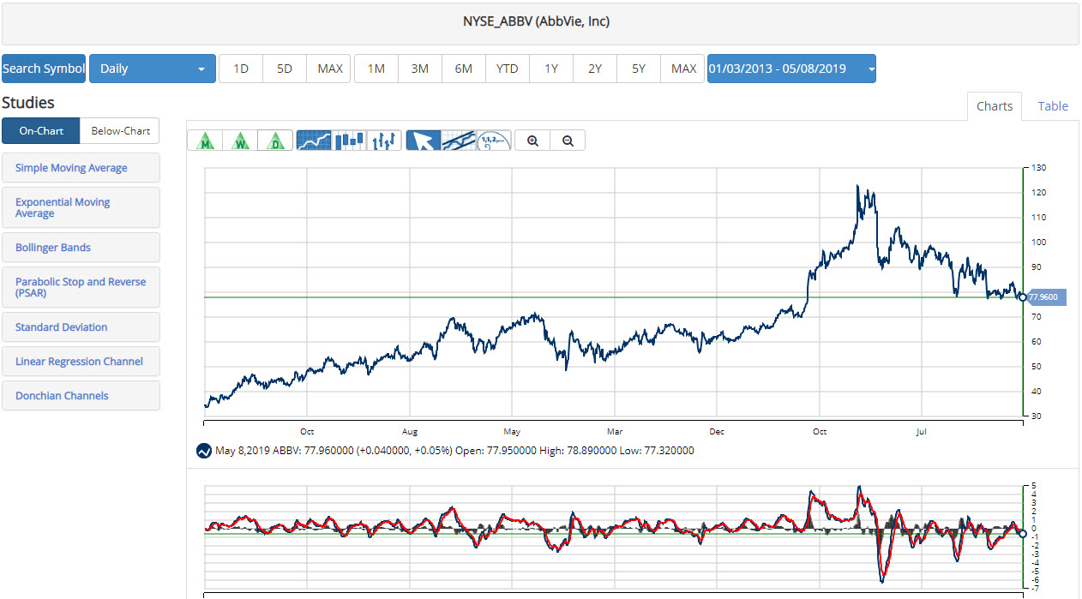The width and height of the screenshot is (1082, 599).
Task: Select the daily (D) triangle icon
Action: (x=275, y=141)
